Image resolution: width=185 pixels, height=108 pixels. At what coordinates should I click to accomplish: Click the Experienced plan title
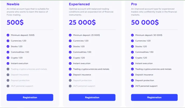pos(79,4)
